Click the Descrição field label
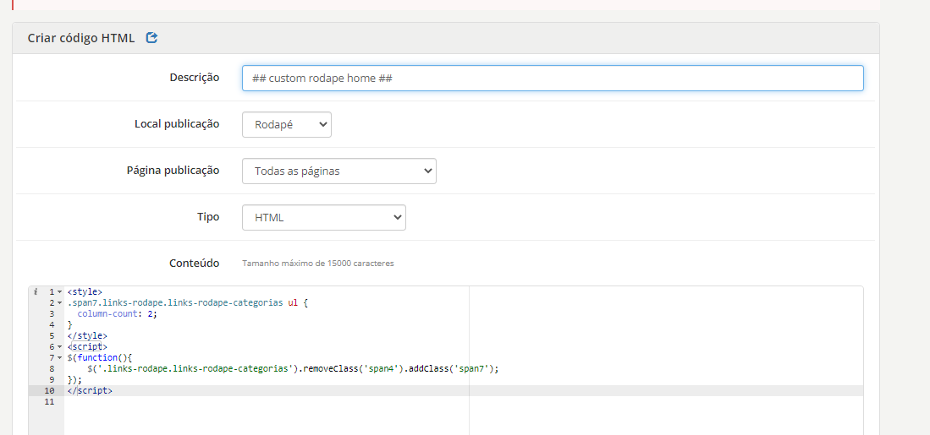Viewport: 930px width, 435px height. [x=195, y=78]
